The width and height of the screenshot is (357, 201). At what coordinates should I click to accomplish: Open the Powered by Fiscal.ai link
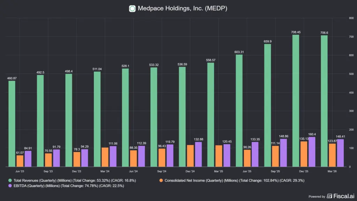point(332,196)
